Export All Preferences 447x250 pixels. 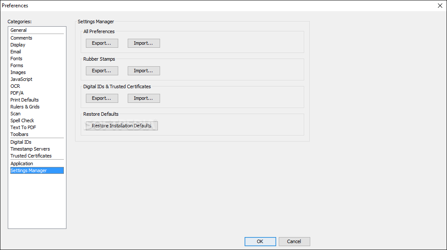point(102,43)
